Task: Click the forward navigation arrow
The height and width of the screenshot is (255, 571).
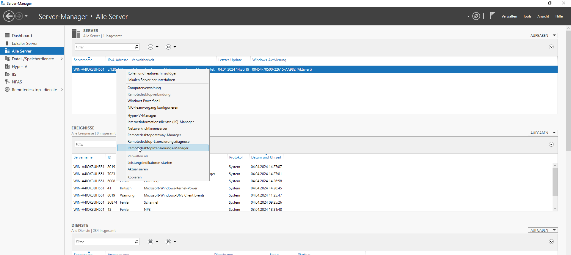Action: click(19, 16)
